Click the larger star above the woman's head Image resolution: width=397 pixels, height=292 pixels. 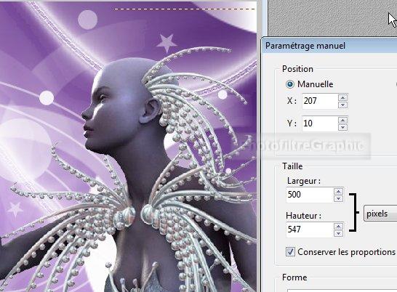[167, 43]
